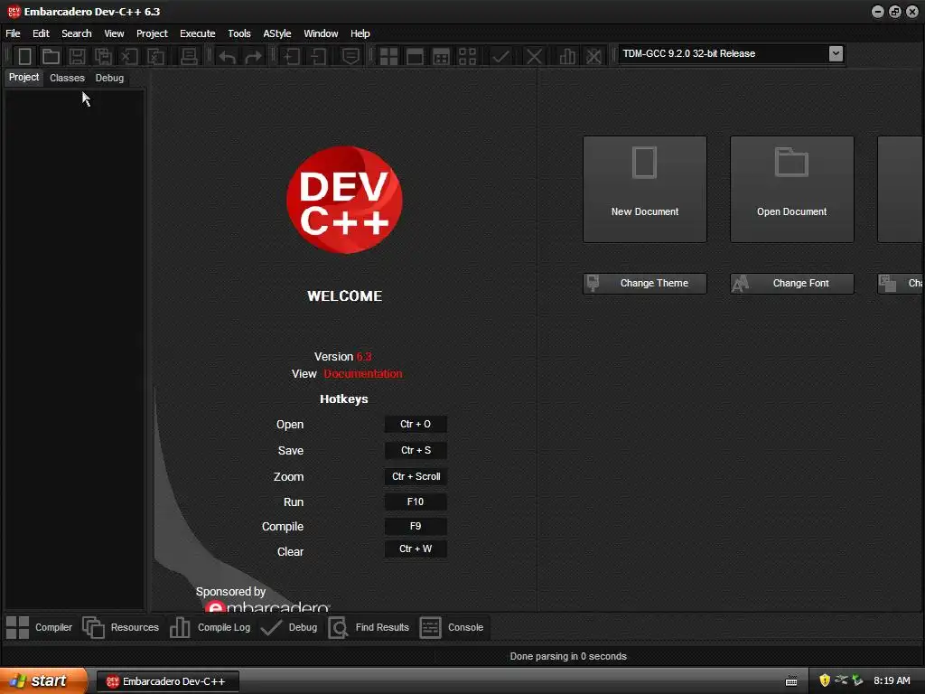Switch to the Project sidebar tab
This screenshot has width=925, height=694.
click(23, 78)
